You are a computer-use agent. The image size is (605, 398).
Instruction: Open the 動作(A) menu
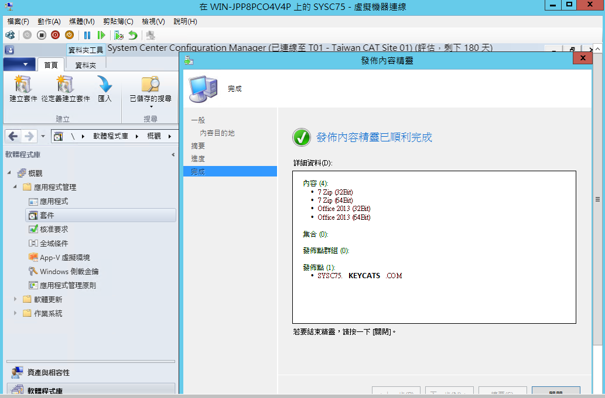coord(49,22)
